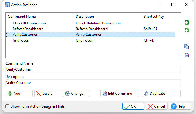This screenshot has height=114, width=196.
Task: Click the 'Verify Customer' description cell in list
Action: (88, 35)
